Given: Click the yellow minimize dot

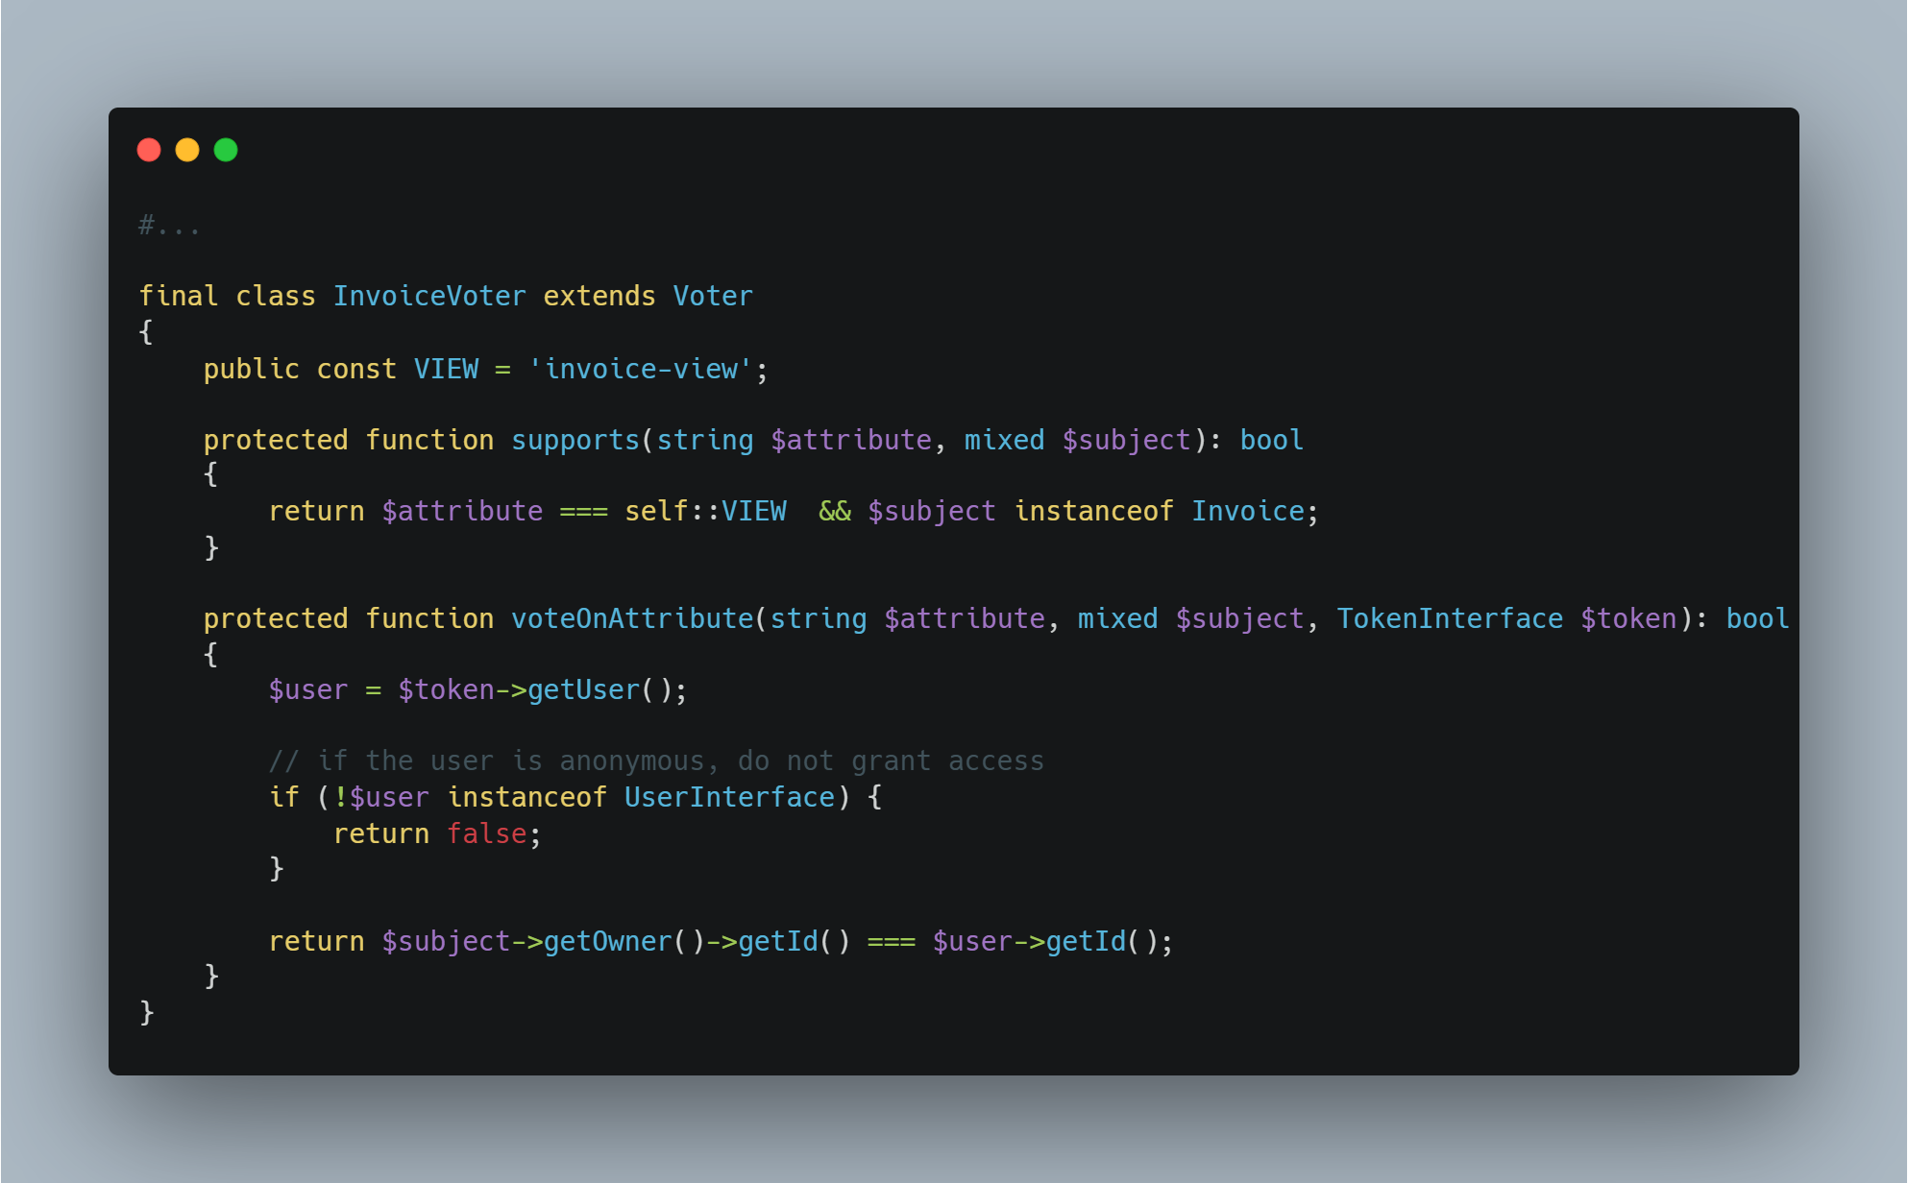Looking at the screenshot, I should pos(187,150).
